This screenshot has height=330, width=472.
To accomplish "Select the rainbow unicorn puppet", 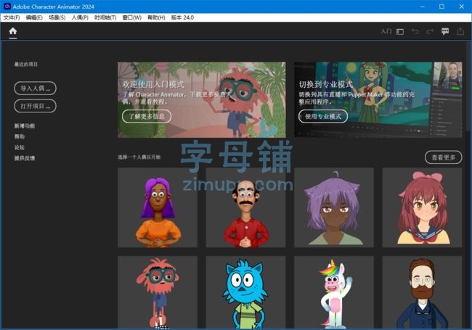I will 334,292.
